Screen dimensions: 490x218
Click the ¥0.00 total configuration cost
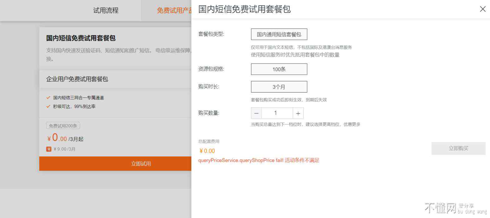click(207, 151)
